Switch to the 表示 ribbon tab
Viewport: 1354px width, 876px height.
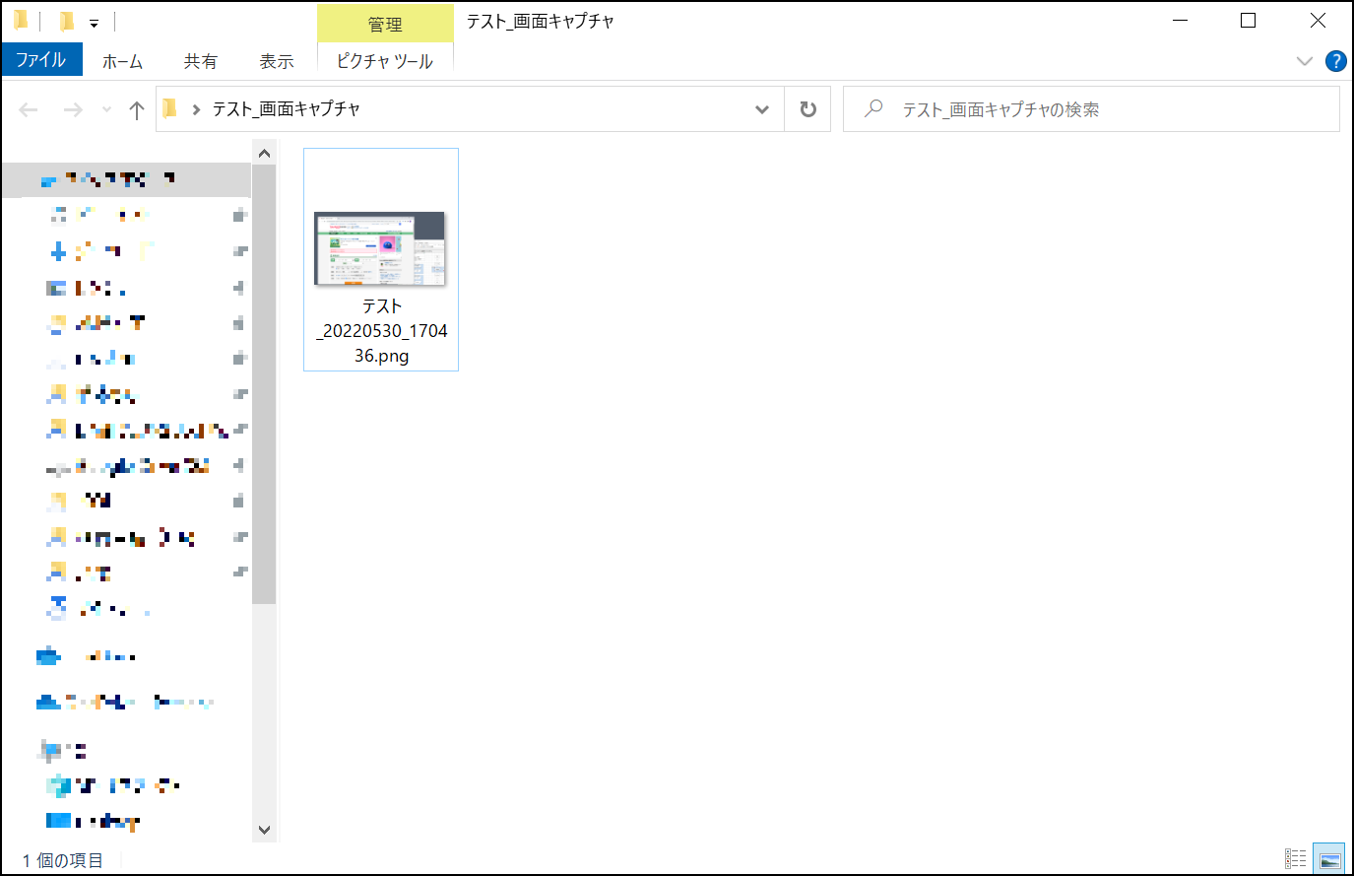[276, 60]
